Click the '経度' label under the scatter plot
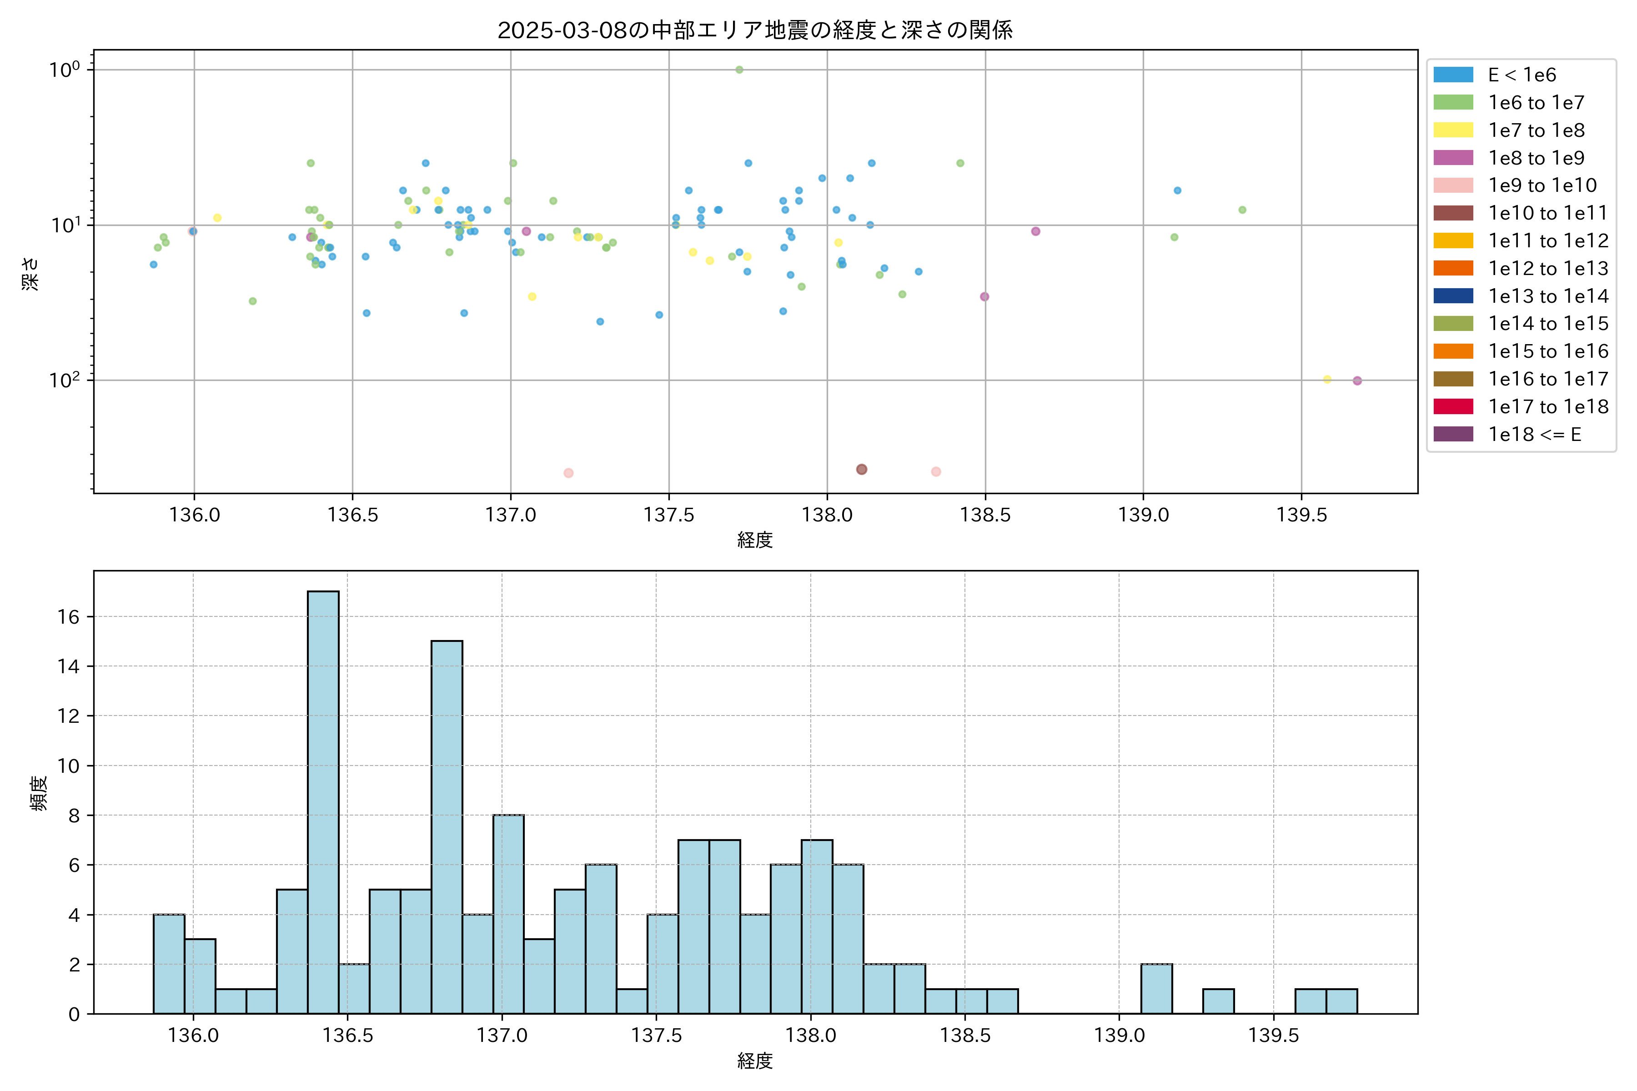This screenshot has width=1637, height=1091. click(x=755, y=540)
